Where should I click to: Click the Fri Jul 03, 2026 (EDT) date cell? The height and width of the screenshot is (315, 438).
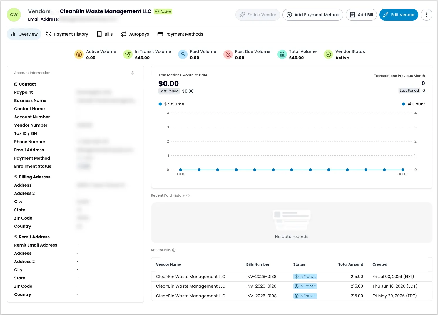393,277
